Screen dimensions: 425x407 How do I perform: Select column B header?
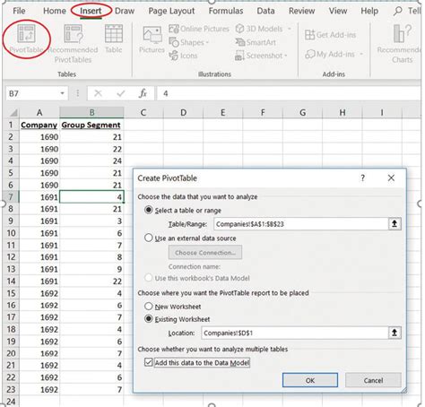91,113
